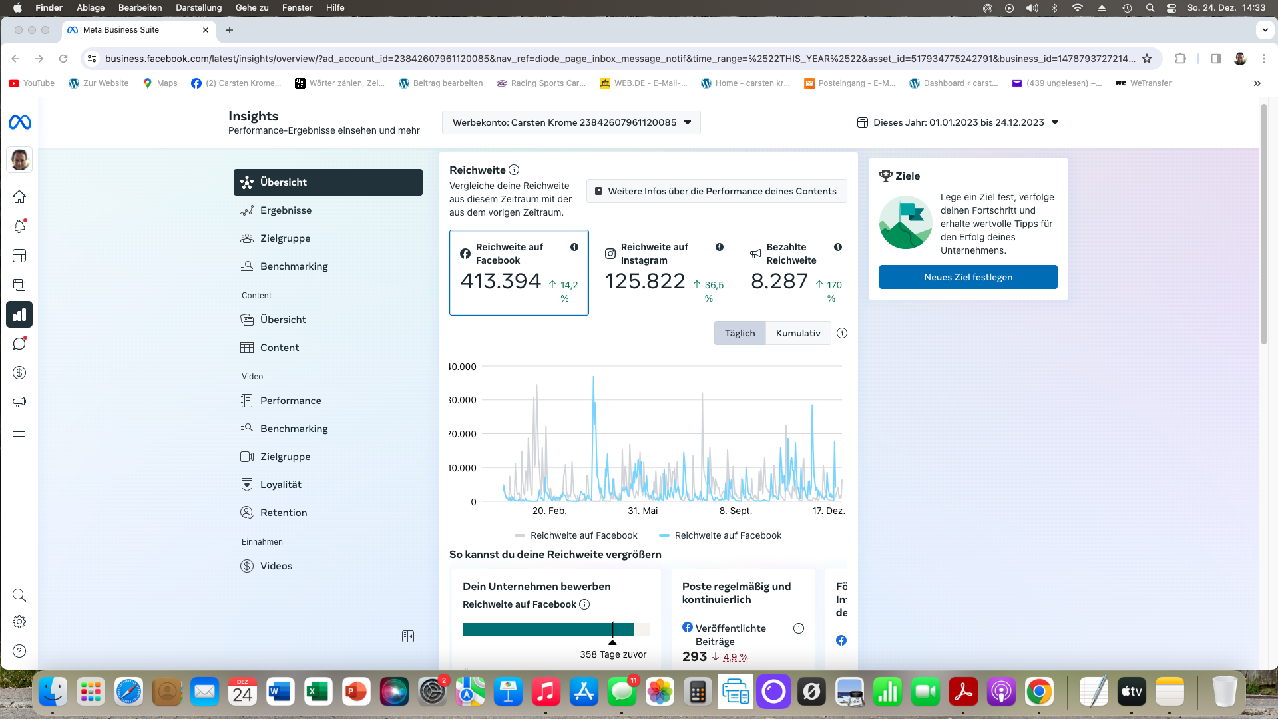1278x719 pixels.
Task: Open Werbekonto Carsten Krome dropdown
Action: coord(571,122)
